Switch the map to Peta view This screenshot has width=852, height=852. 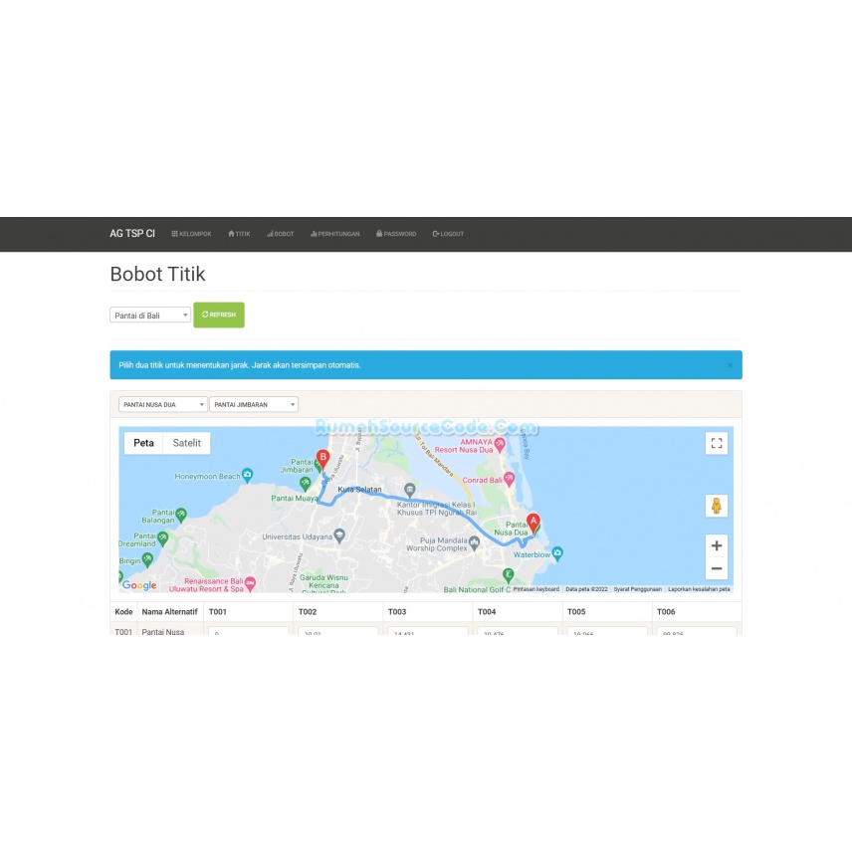coord(143,443)
